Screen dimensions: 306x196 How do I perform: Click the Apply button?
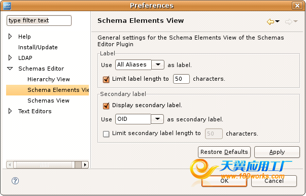coord(277,152)
